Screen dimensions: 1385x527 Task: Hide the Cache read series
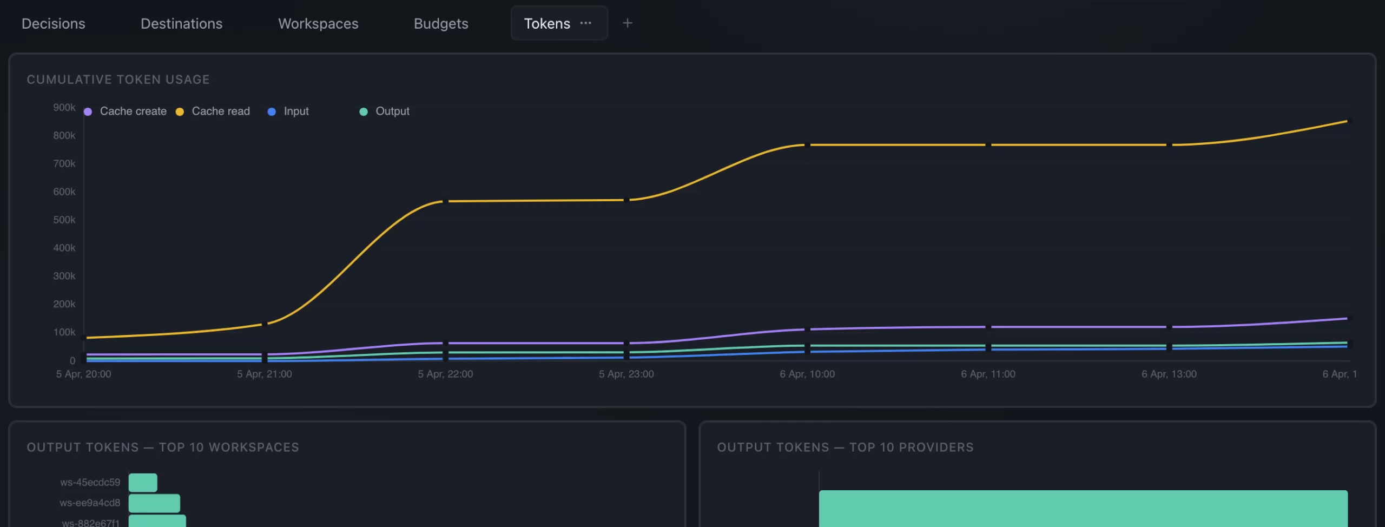point(221,111)
